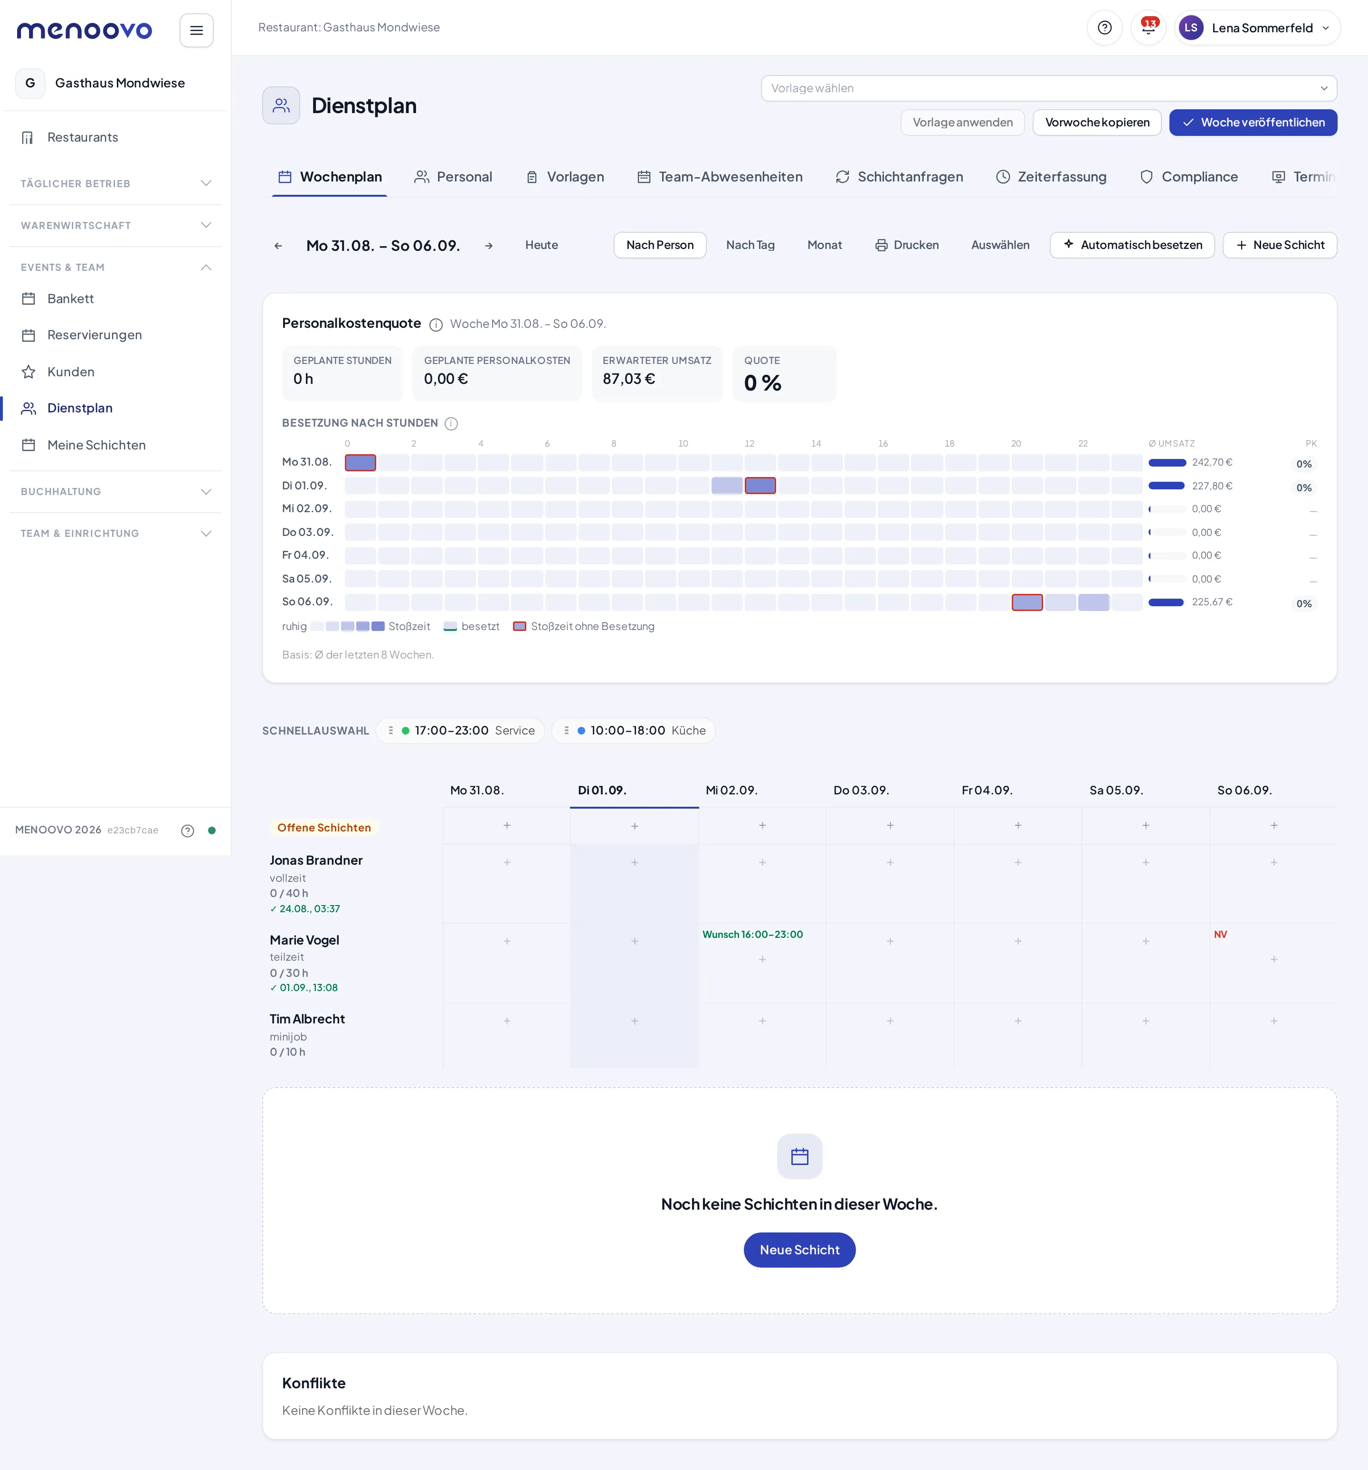Click Vorwoche kopieren button
Viewport: 1368px width, 1470px height.
point(1097,123)
